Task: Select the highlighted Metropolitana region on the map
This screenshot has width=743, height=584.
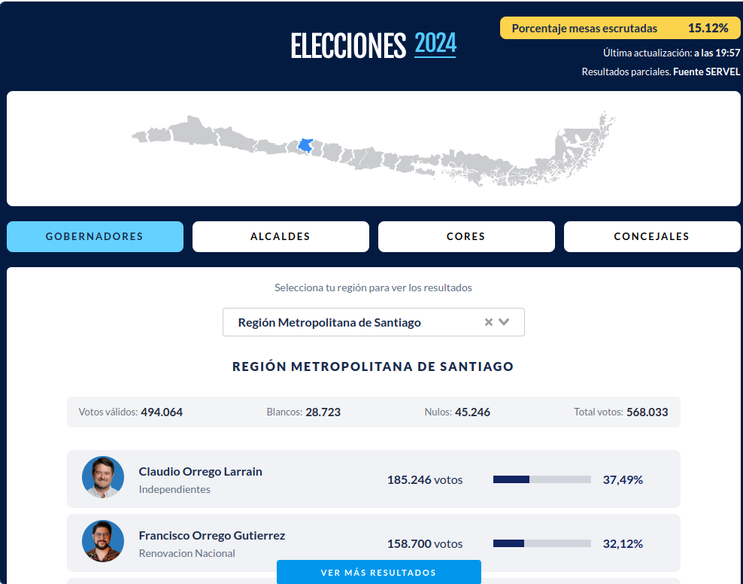Action: [x=305, y=144]
